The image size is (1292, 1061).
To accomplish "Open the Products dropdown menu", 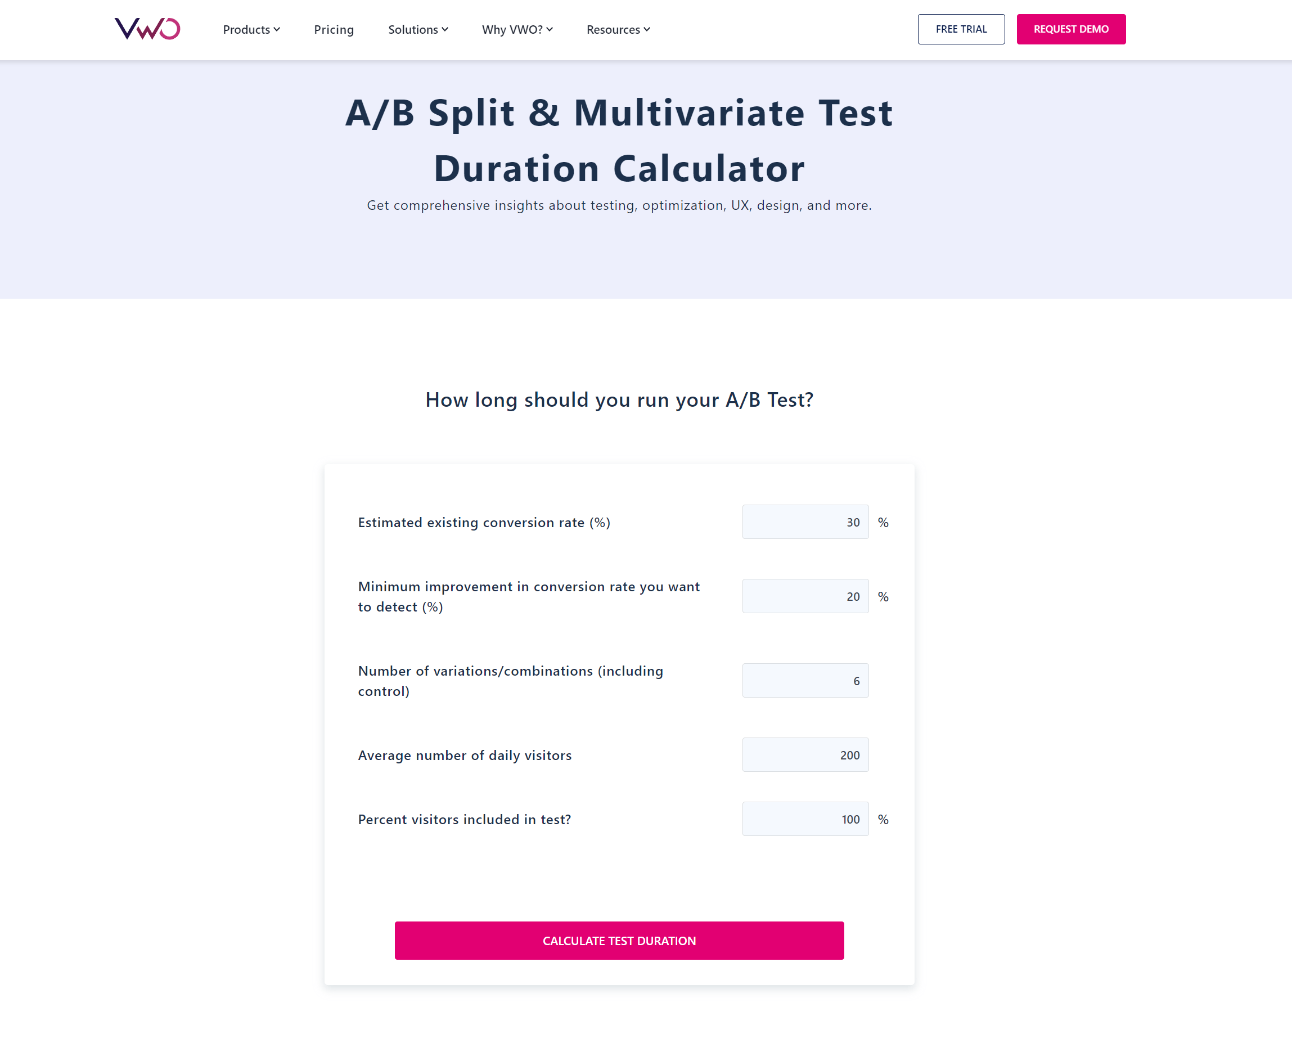I will coord(251,29).
